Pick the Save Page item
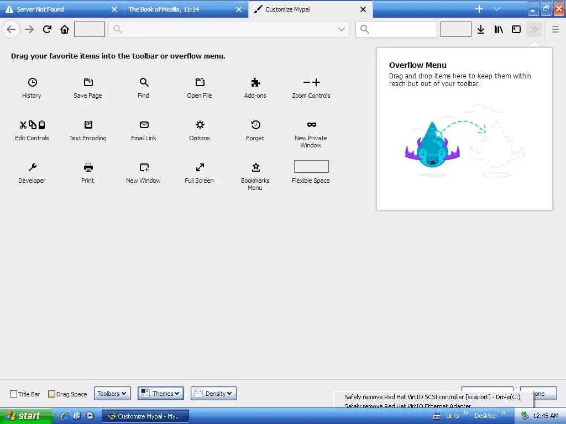566x424 pixels. pyautogui.click(x=88, y=88)
